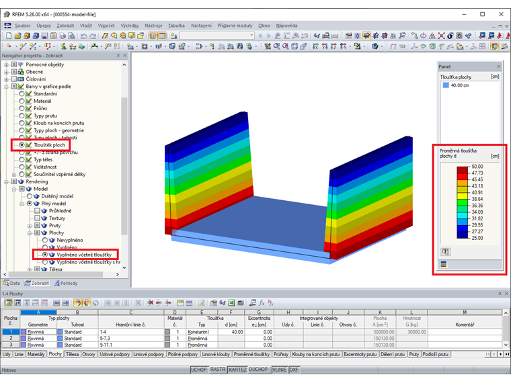511x383 pixels.
Task: Click the Open file folder icon
Action: point(18,36)
